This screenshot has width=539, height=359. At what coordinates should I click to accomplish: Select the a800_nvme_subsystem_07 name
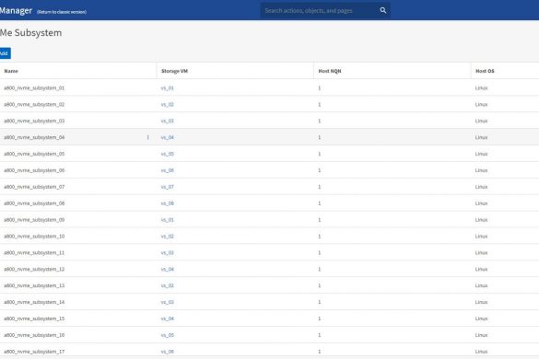coord(34,187)
